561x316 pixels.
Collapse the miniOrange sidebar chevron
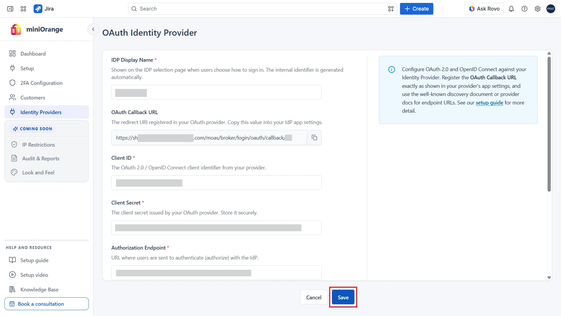[x=93, y=29]
